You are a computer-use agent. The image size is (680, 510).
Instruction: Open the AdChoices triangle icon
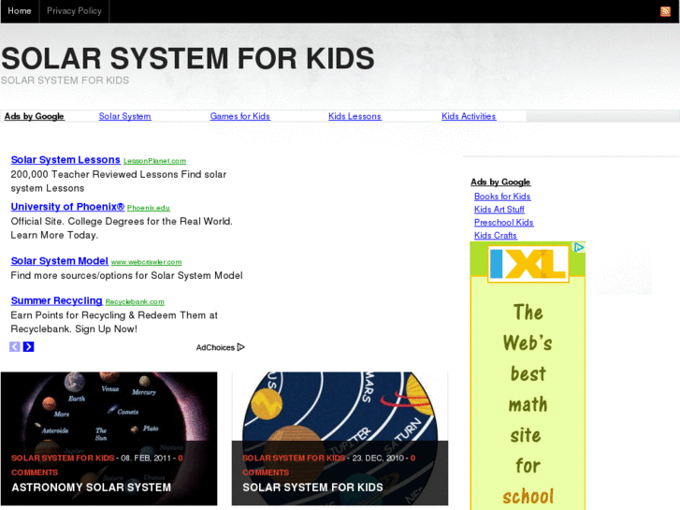[x=241, y=347]
